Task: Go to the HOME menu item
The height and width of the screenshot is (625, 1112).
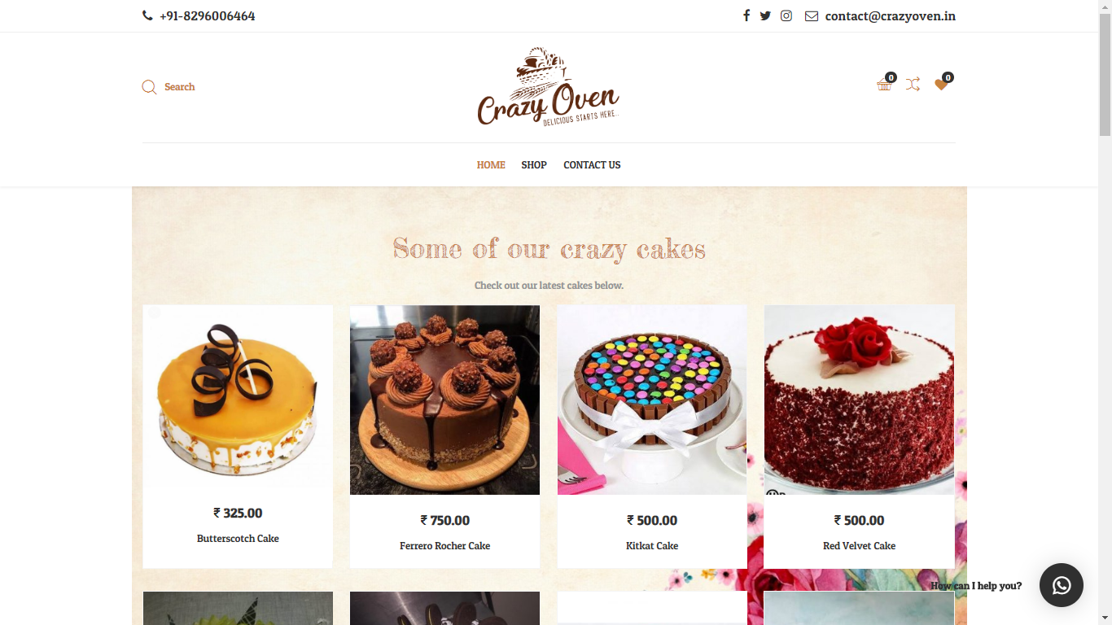Action: 491,165
